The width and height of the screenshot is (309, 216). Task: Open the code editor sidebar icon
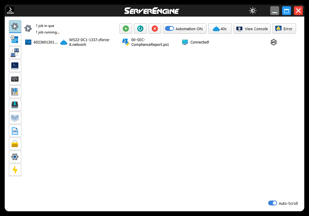coord(15,79)
